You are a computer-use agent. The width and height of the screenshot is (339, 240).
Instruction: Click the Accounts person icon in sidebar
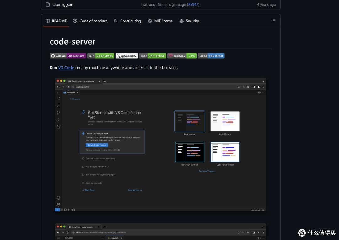click(x=59, y=198)
